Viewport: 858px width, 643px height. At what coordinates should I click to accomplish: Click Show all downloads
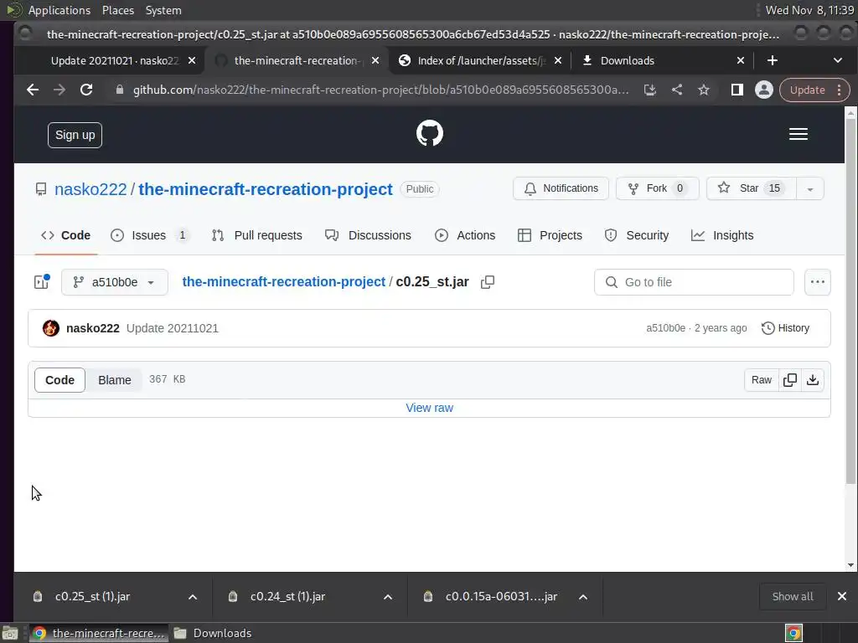[x=793, y=596]
